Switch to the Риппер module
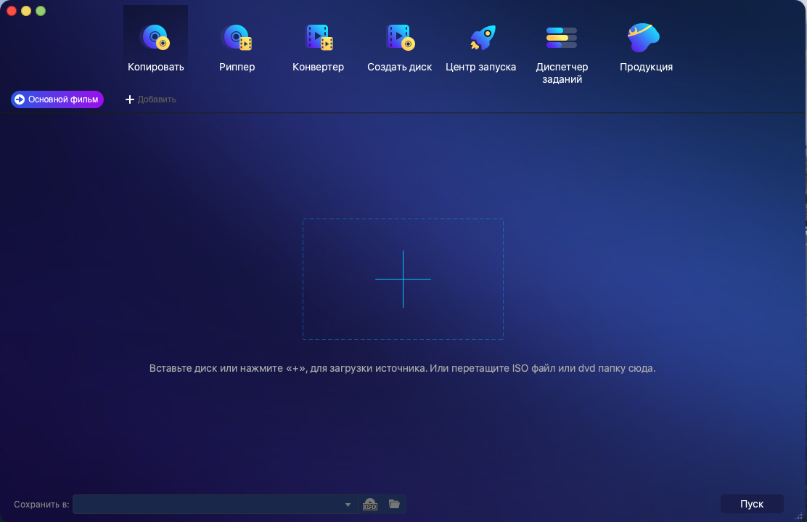Viewport: 807px width, 522px height. [237, 45]
